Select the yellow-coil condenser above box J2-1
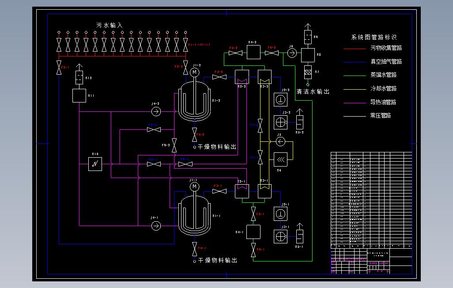The image size is (453, 288). [264, 191]
